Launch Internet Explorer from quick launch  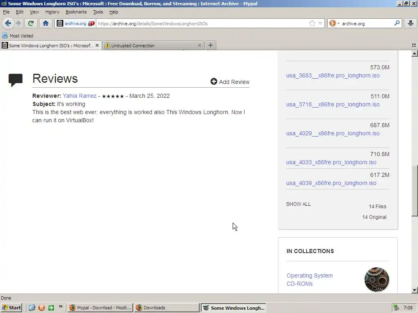pyautogui.click(x=32, y=308)
